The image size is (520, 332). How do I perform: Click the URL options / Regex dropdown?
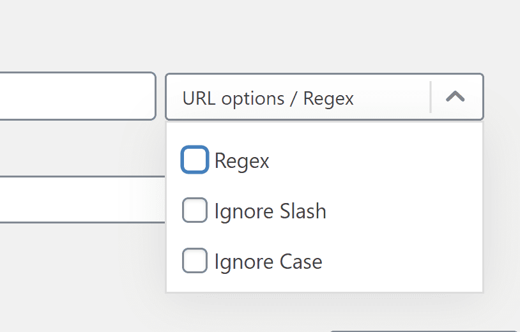(x=325, y=97)
